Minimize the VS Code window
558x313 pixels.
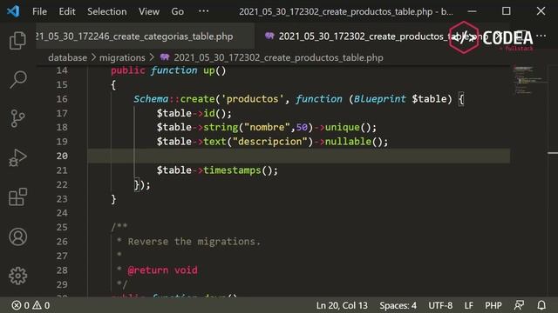click(473, 11)
